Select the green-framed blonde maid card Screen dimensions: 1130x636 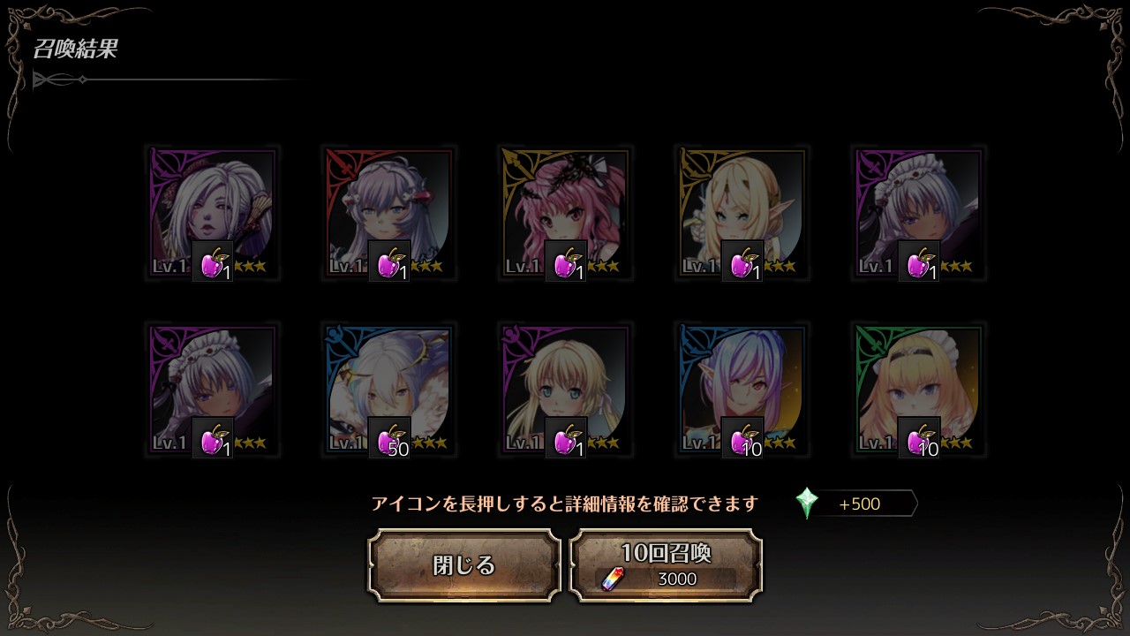coord(918,390)
